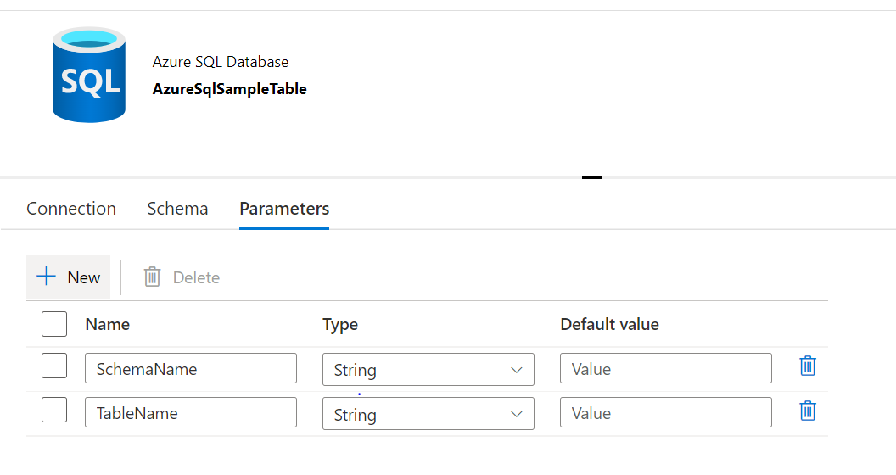
Task: Click the New parameter button
Action: pos(69,277)
